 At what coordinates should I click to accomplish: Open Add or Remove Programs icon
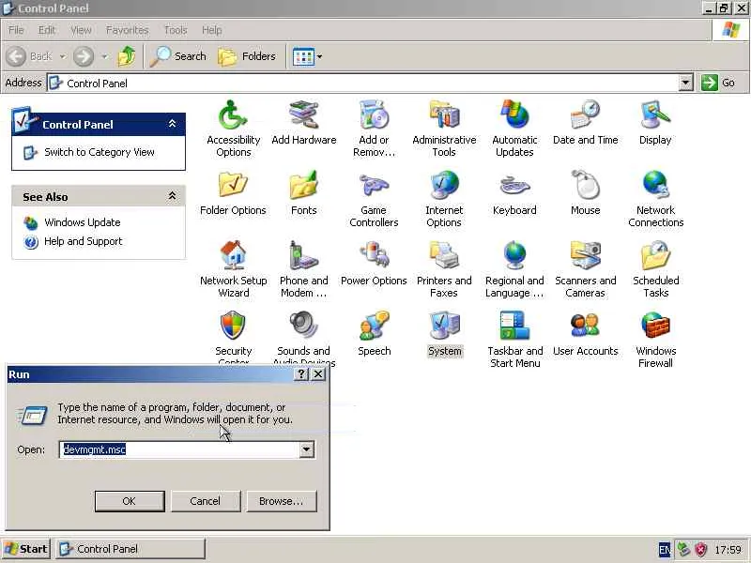[374, 115]
